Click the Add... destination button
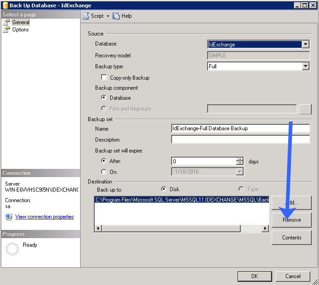319x285 pixels. pyautogui.click(x=292, y=203)
